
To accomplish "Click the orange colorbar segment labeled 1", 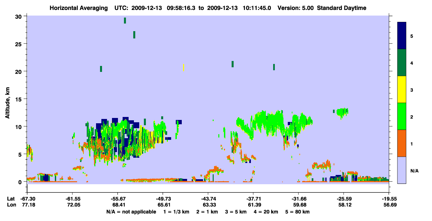I will pyautogui.click(x=402, y=143).
